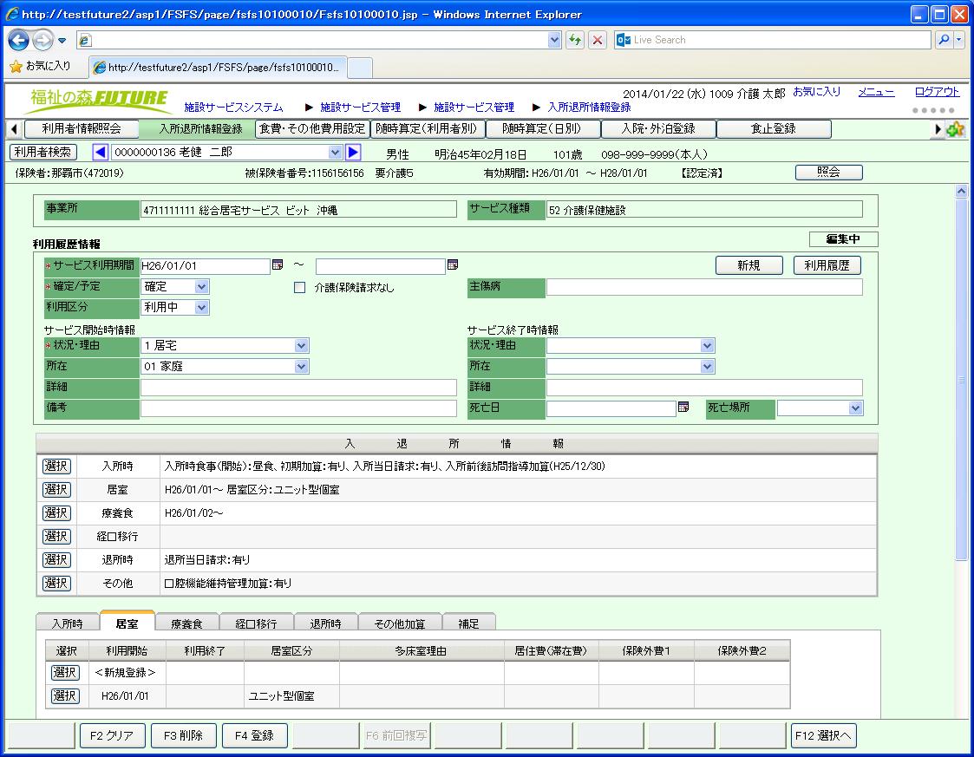This screenshot has width=974, height=757.
Task: Open calendar icon beside 死亡日 field
Action: (683, 408)
